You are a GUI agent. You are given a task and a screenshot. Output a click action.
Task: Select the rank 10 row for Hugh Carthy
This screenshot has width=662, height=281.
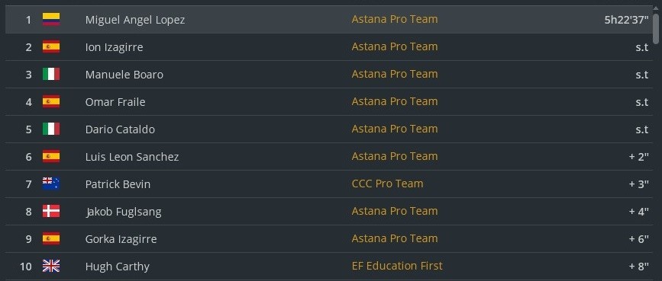329,267
